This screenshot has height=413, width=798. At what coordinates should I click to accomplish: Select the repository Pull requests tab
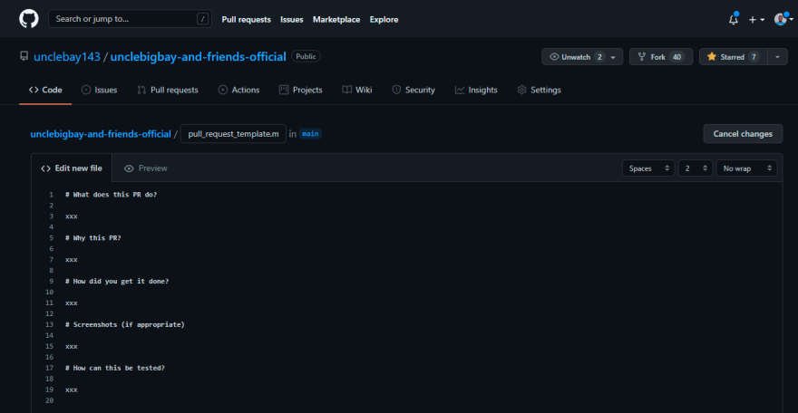click(x=168, y=90)
